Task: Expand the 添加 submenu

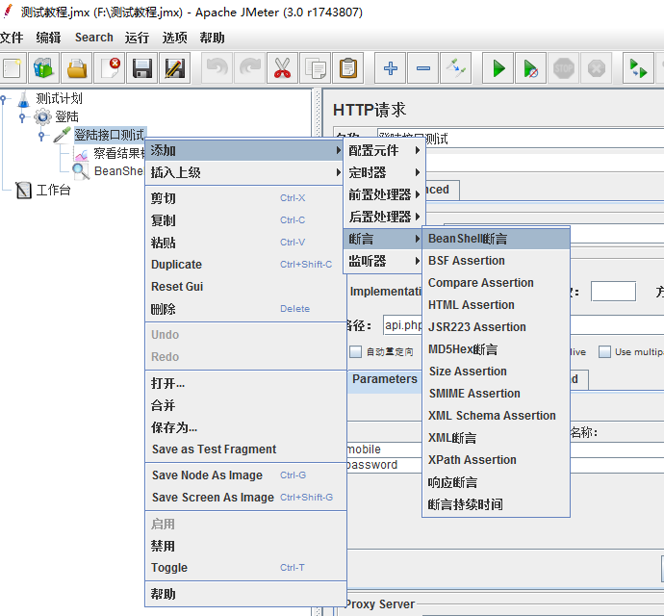Action: 243,150
